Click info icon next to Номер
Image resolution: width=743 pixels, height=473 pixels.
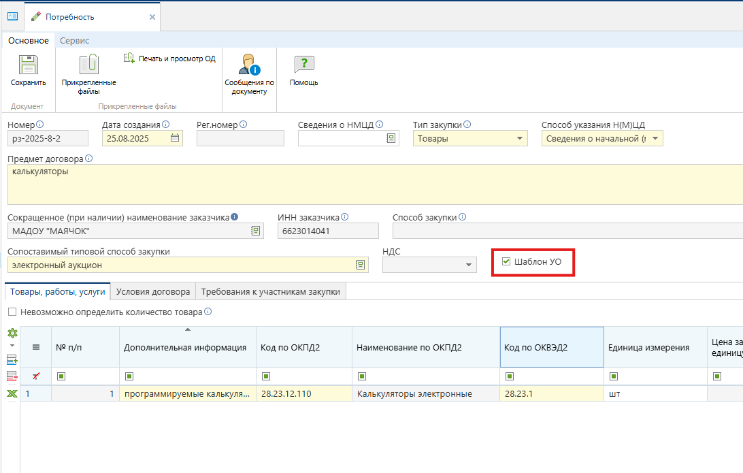click(39, 124)
